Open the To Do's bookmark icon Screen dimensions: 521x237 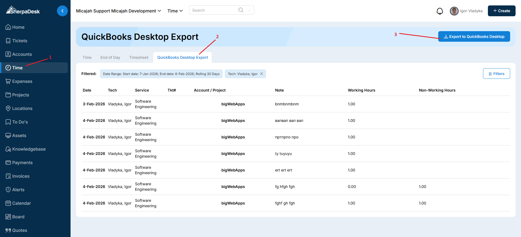[8, 122]
